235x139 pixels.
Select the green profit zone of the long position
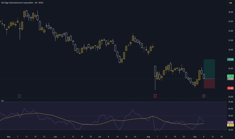tap(209, 69)
